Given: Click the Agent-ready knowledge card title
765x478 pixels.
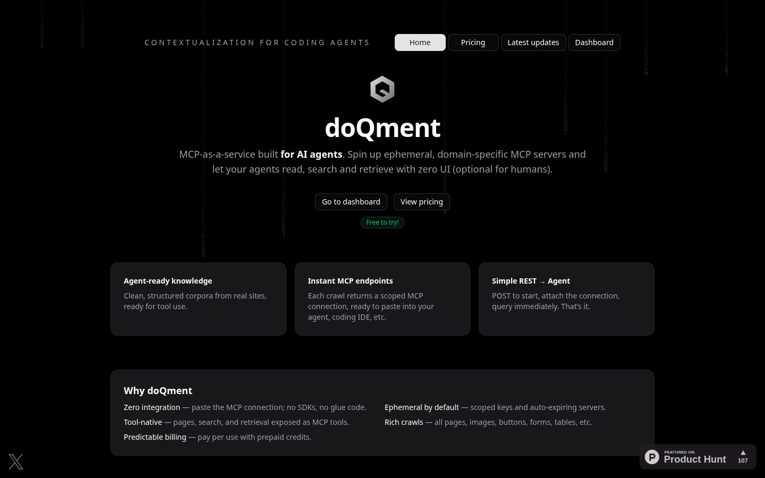Looking at the screenshot, I should click(x=168, y=281).
